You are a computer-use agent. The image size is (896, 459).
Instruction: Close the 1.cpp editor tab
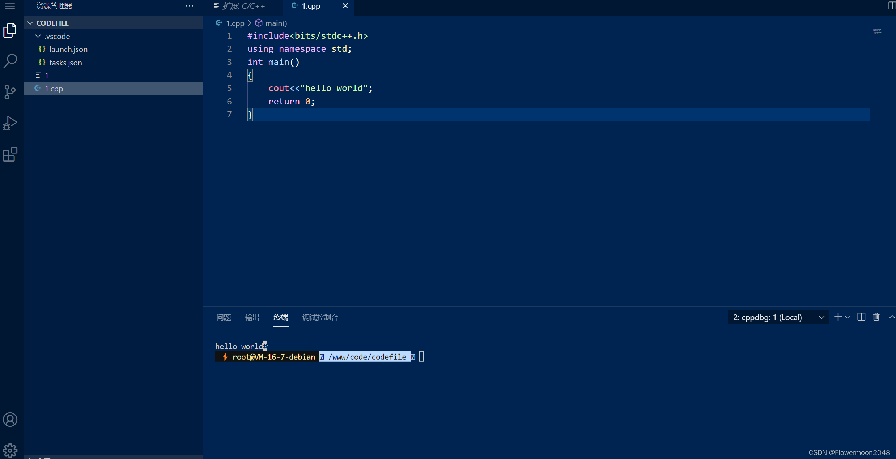[345, 6]
